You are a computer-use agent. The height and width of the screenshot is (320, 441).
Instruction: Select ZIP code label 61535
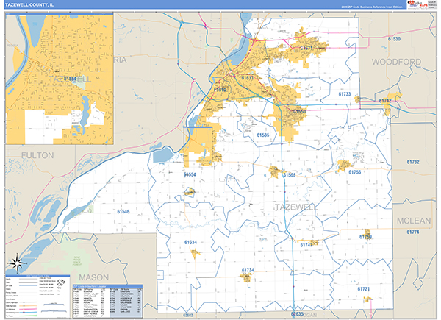click(263, 135)
